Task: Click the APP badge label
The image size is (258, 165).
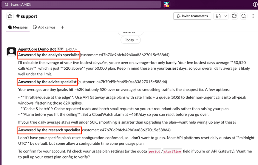Action: 60,49
